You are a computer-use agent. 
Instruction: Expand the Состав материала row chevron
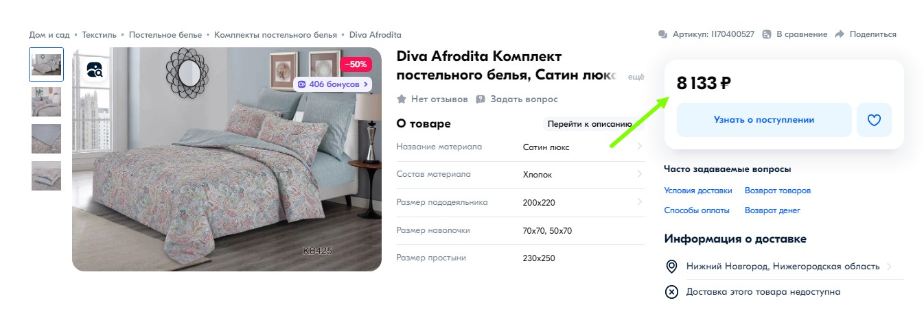[639, 174]
